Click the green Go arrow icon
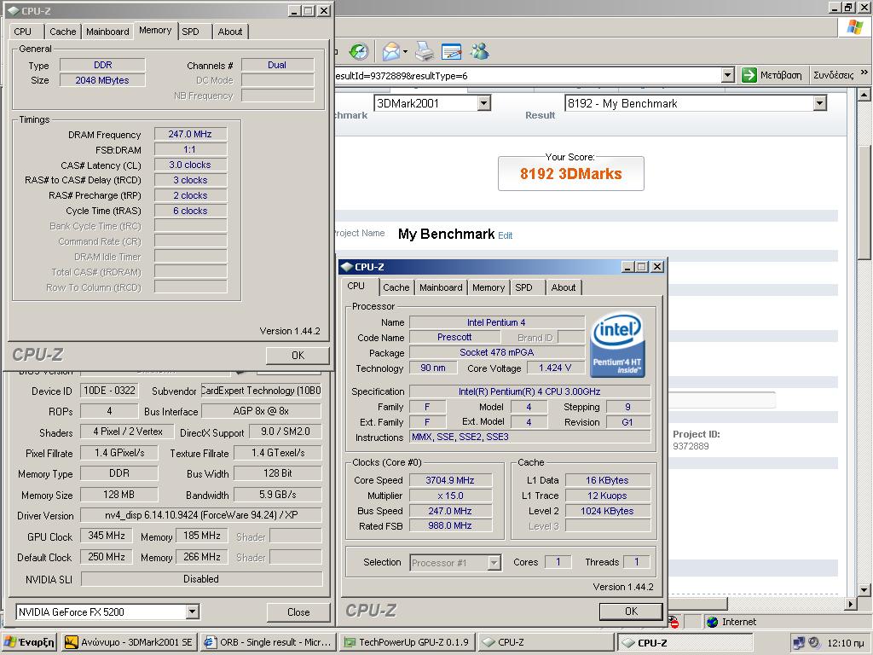This screenshot has width=873, height=655. pos(749,75)
